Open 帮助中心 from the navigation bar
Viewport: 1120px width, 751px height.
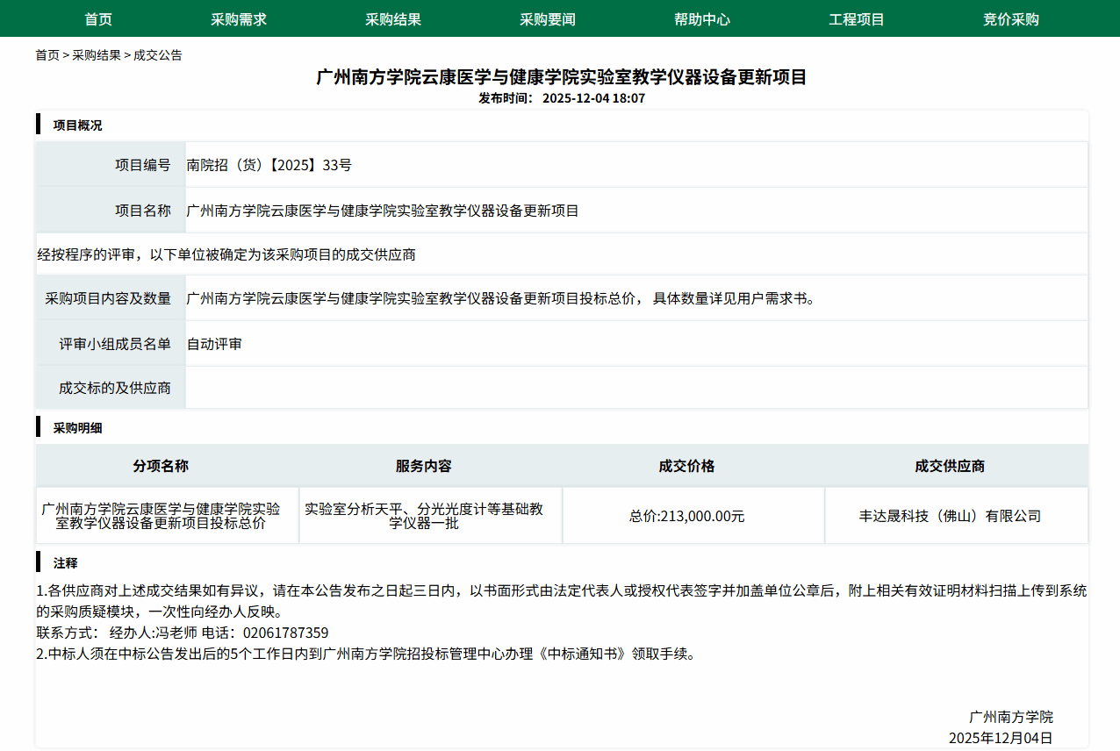coord(702,19)
